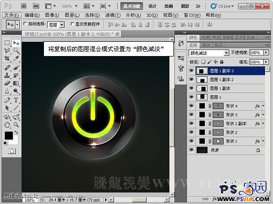Select the Eraser tool
The width and height of the screenshot is (273, 204).
7,83
